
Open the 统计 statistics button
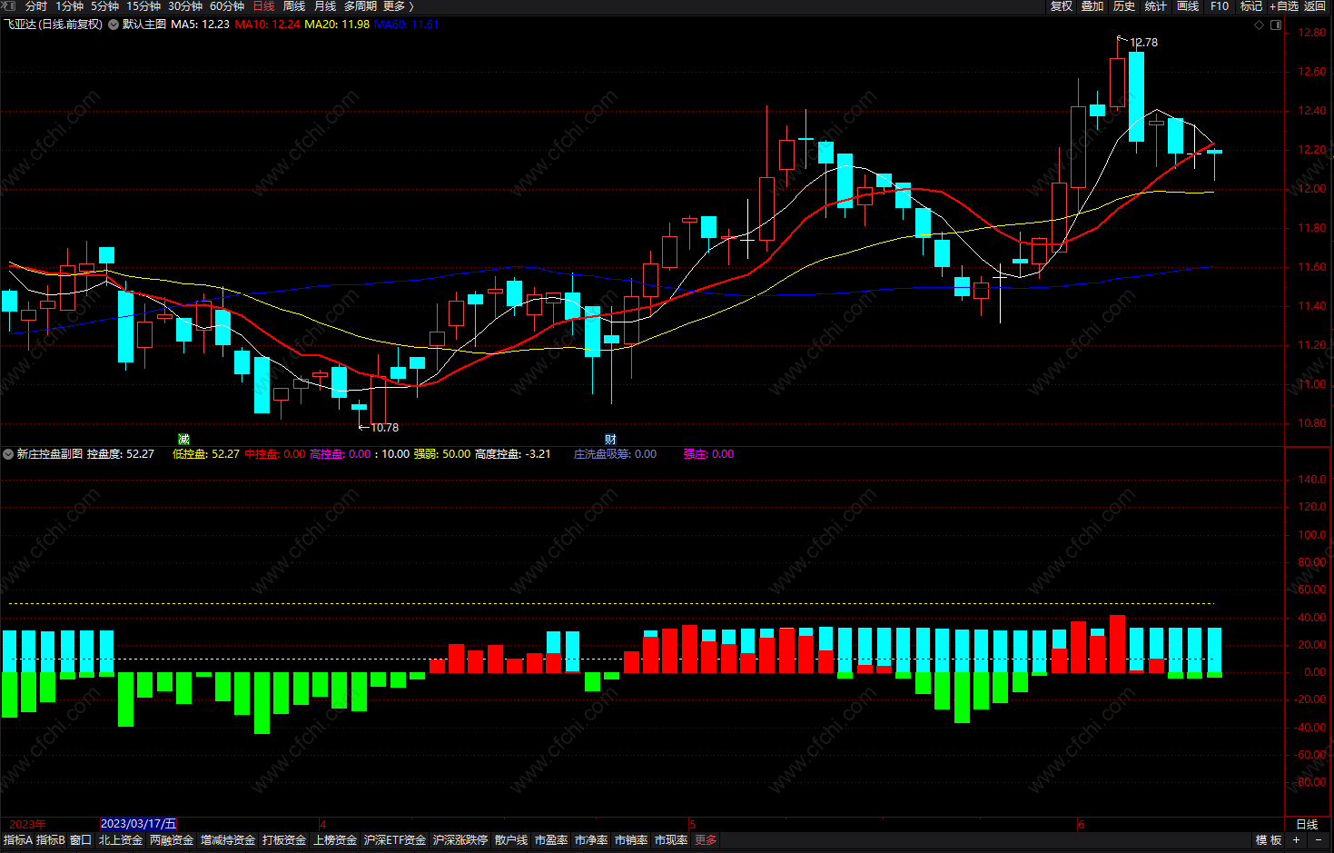click(x=1156, y=6)
